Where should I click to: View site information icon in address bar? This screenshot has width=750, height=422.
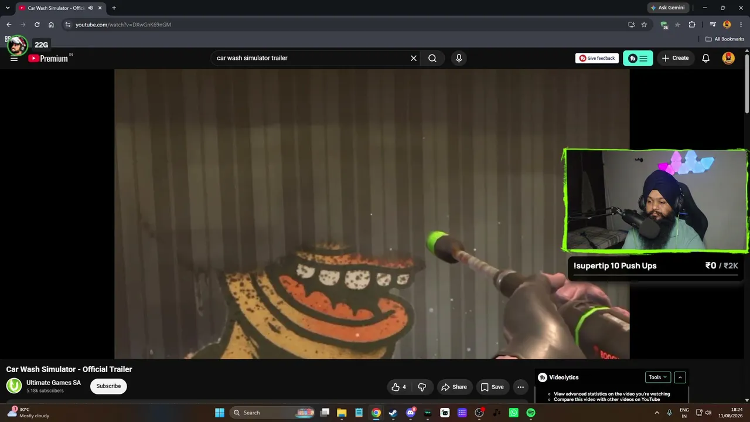point(67,25)
